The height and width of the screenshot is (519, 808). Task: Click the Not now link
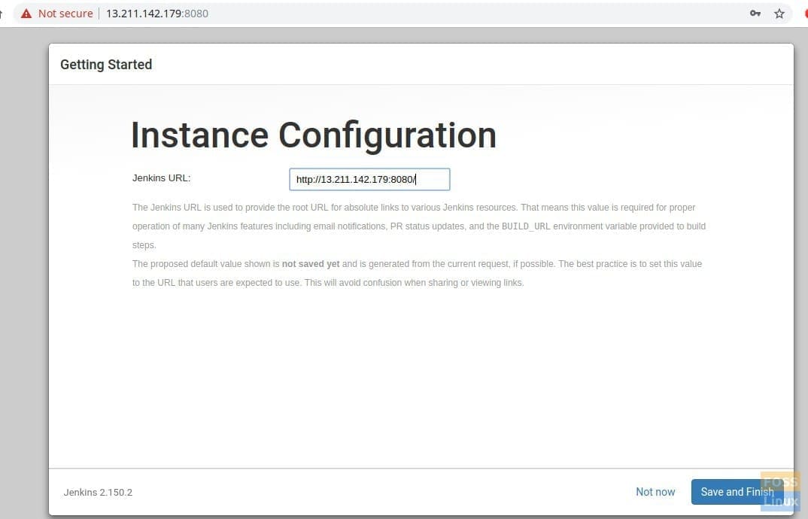tap(655, 492)
